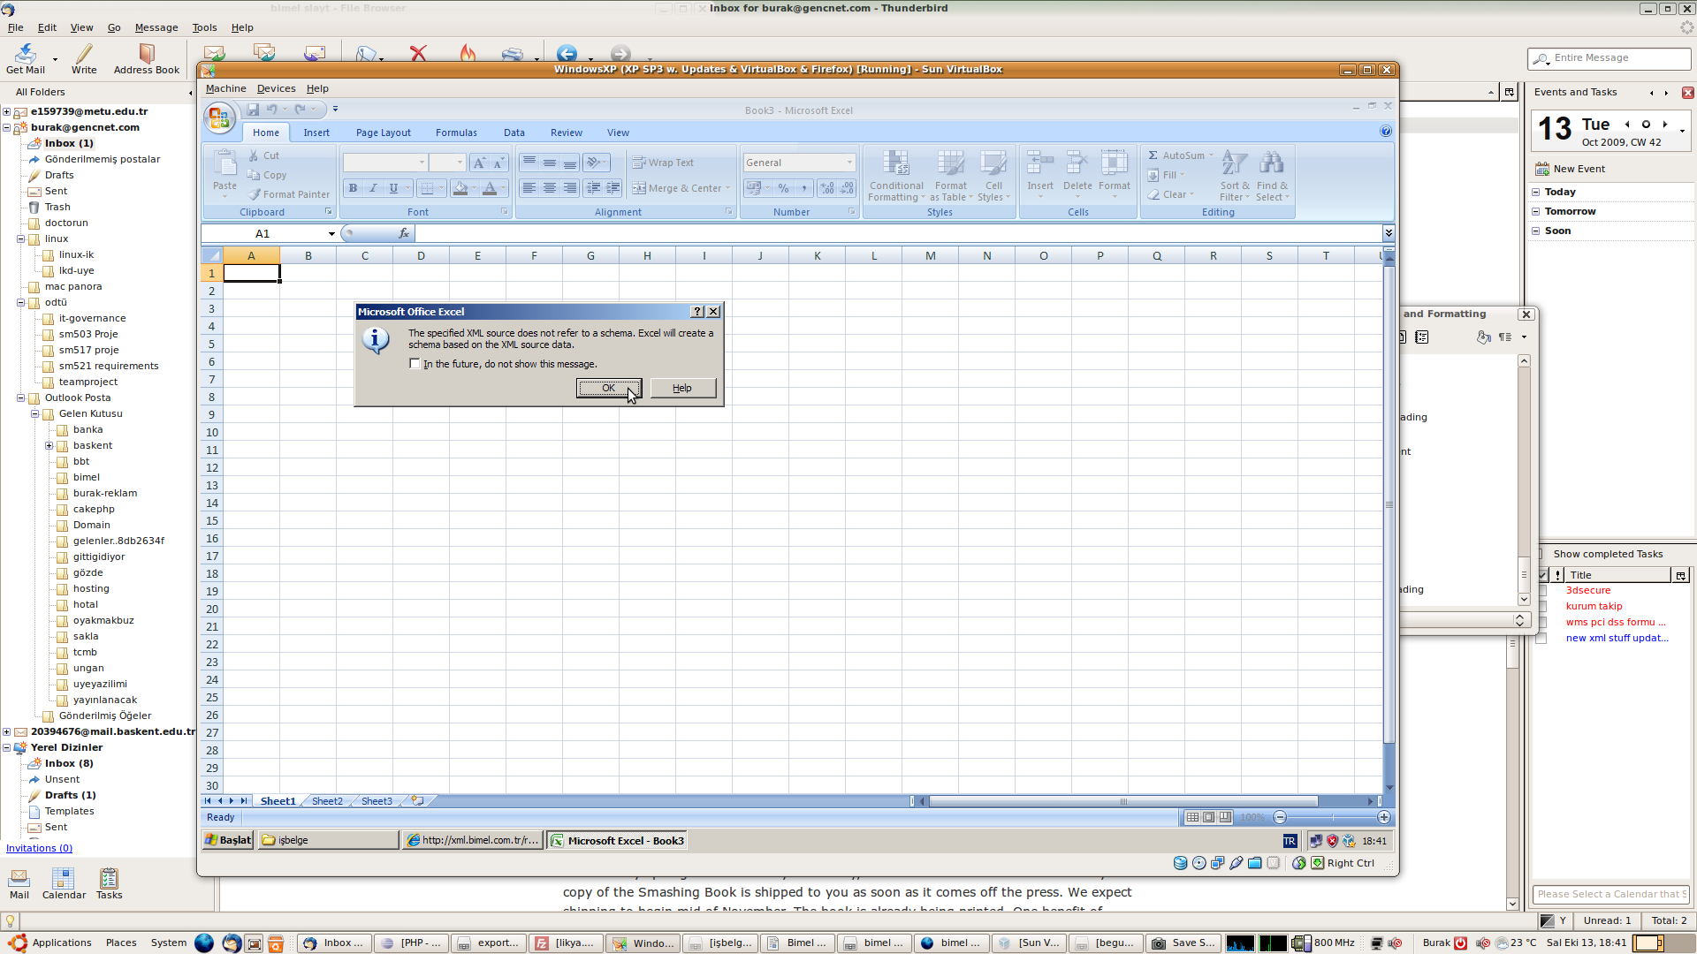Viewport: 1697px width, 954px height.
Task: Collapse the Today section in Events
Action: [x=1535, y=192]
